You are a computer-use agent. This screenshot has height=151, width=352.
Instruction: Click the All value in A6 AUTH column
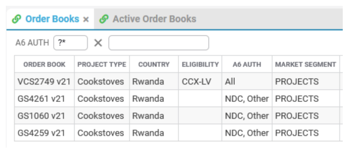click(230, 81)
